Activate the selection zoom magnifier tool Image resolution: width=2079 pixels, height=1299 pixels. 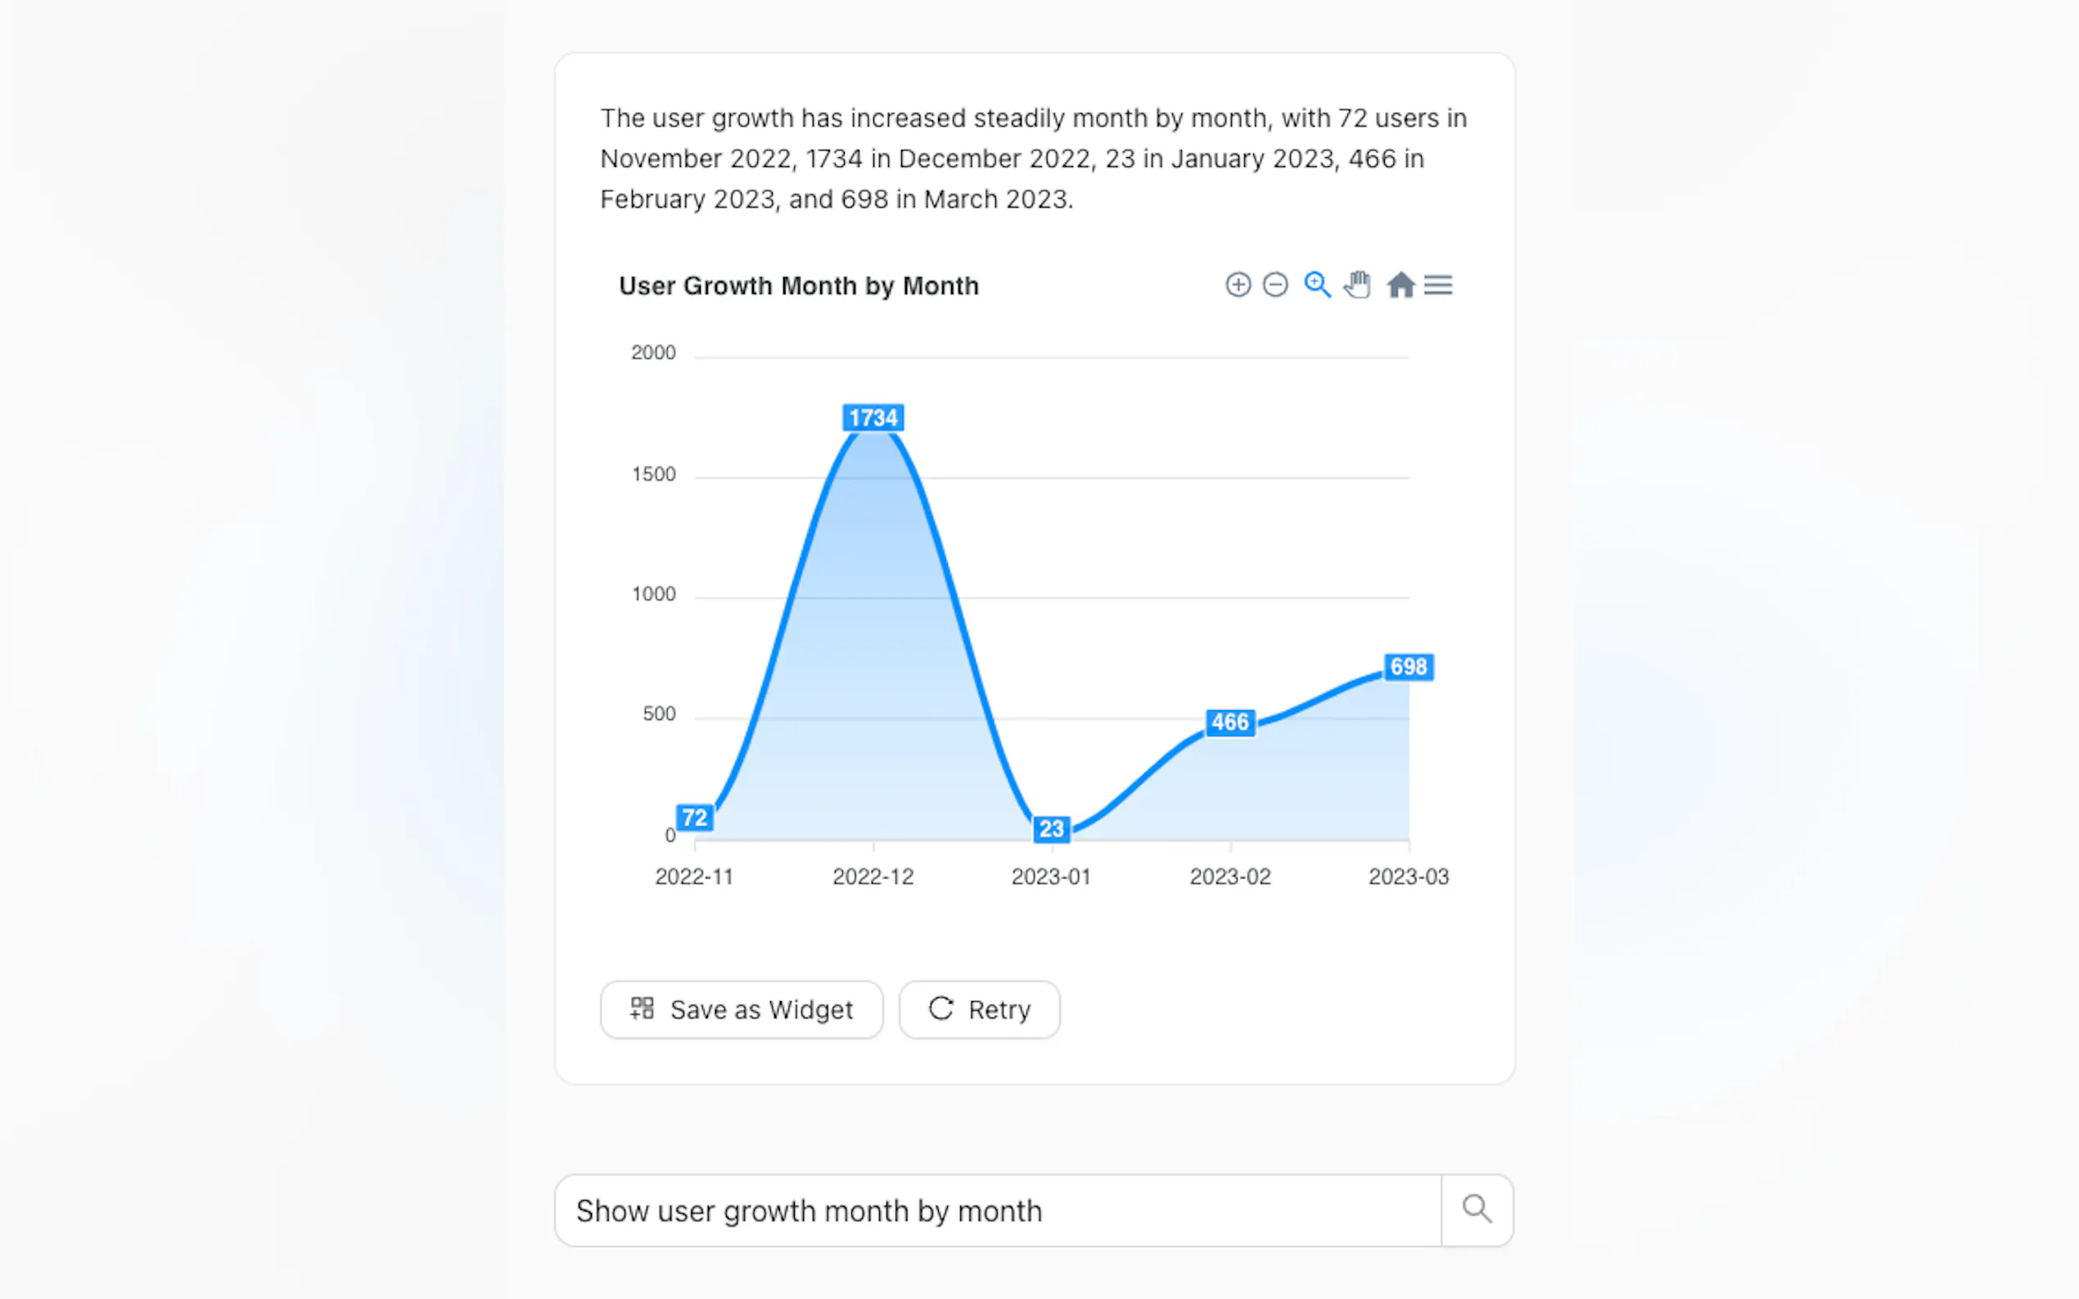click(x=1317, y=285)
